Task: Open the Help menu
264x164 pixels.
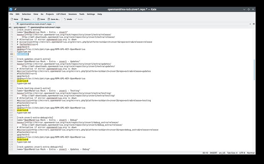Action: [x=100, y=14]
